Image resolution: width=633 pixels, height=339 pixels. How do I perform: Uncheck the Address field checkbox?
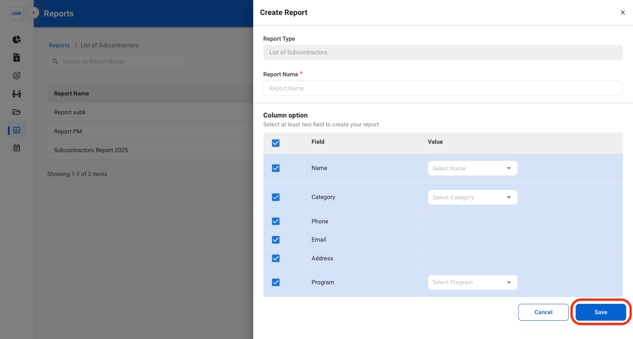click(x=276, y=258)
